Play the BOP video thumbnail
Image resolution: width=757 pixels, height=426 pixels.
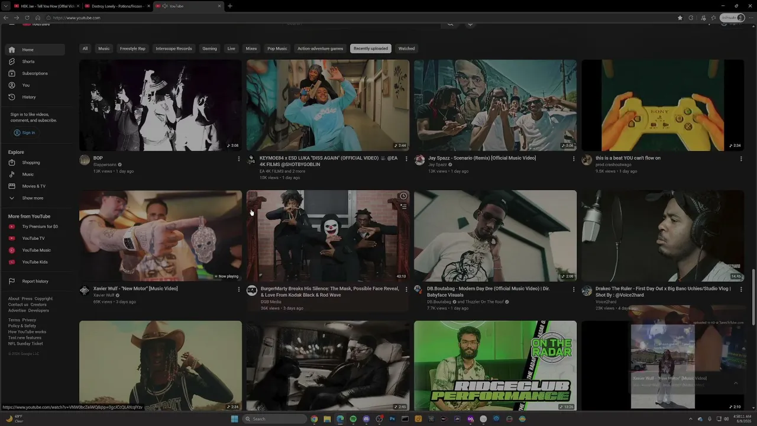(160, 105)
